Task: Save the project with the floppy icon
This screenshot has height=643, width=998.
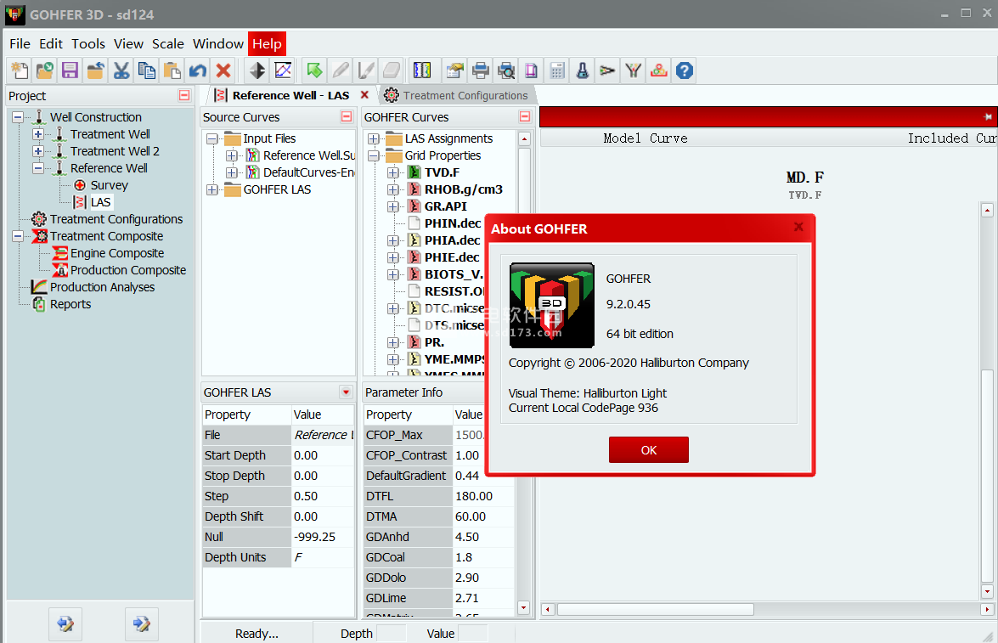Action: (x=70, y=71)
